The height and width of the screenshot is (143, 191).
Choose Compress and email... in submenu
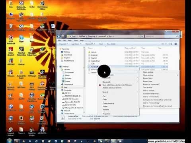click(151, 94)
